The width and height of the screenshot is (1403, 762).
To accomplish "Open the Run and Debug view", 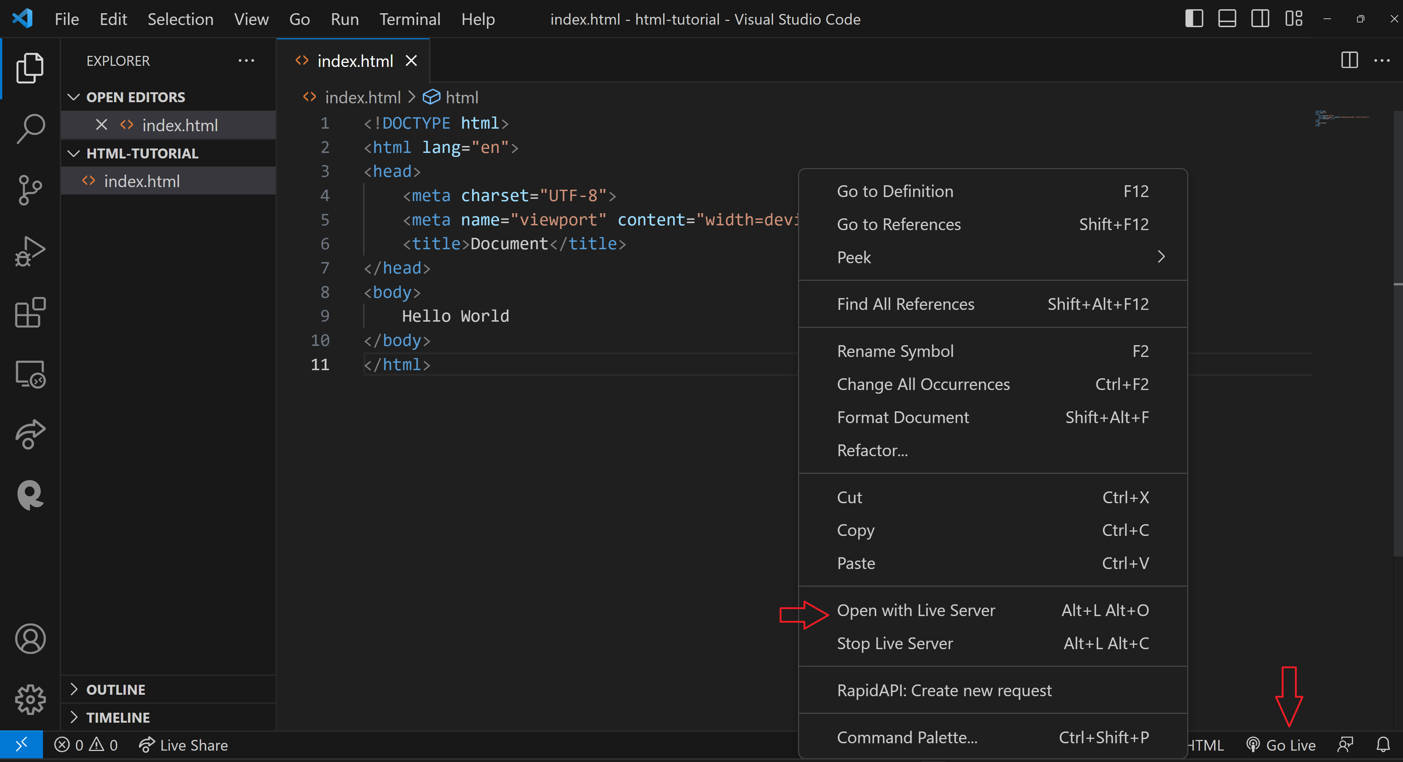I will click(x=30, y=251).
